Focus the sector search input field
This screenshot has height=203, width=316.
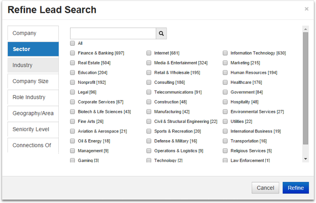coord(113,33)
